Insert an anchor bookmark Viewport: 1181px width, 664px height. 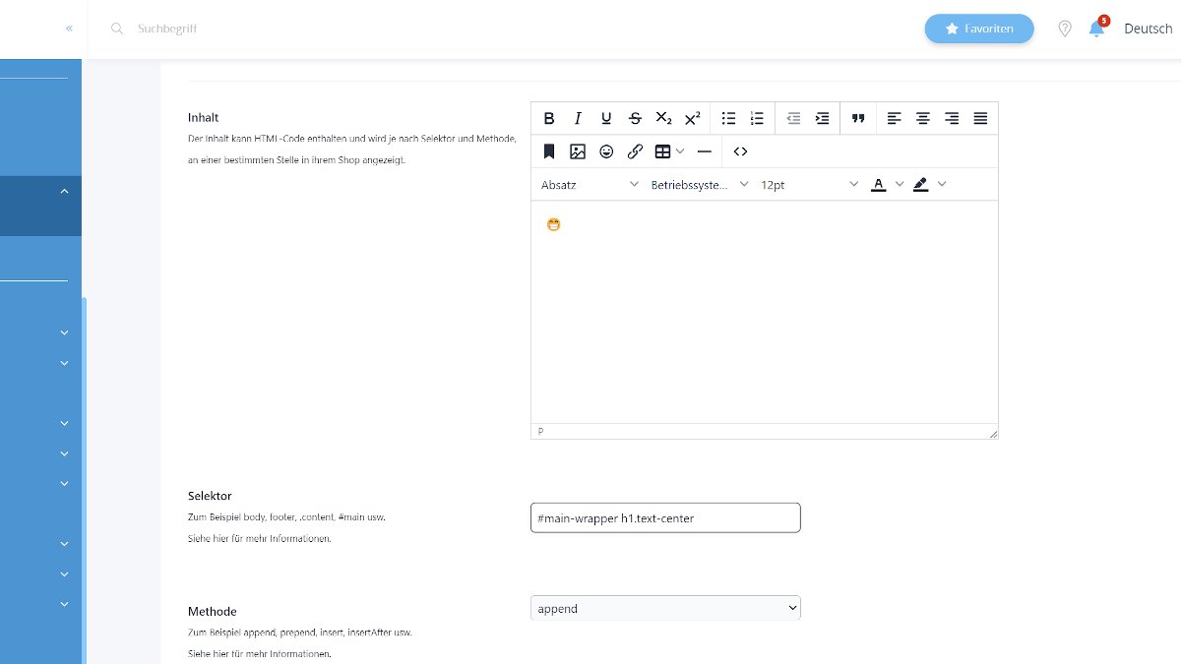pos(549,151)
